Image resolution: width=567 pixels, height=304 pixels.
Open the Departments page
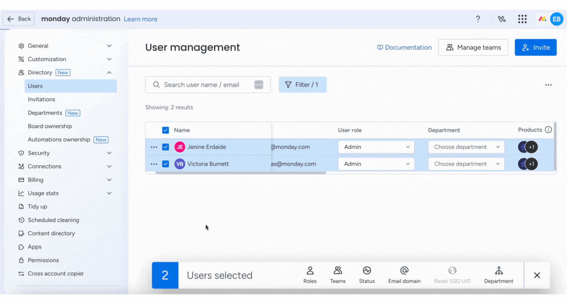45,113
